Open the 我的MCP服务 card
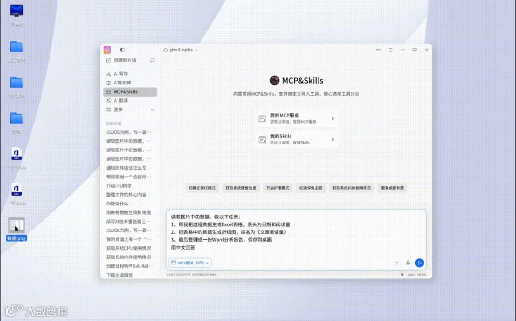Screen dimensions: 516x321 297,118
